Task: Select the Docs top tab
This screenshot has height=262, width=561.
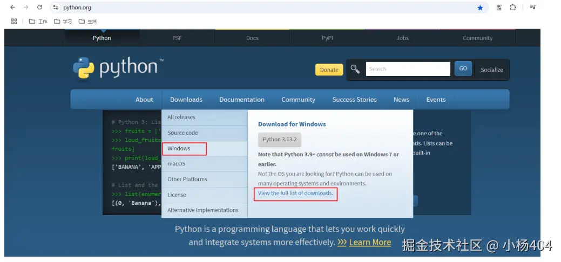Action: pyautogui.click(x=252, y=38)
